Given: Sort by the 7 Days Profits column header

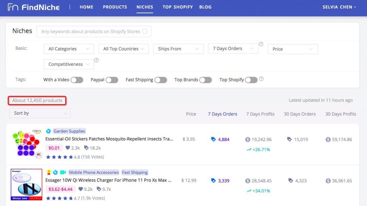Looking at the screenshot, I should point(260,114).
